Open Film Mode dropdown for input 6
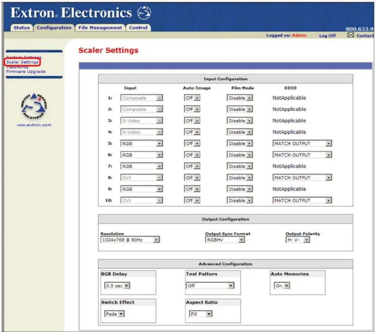 (239, 155)
